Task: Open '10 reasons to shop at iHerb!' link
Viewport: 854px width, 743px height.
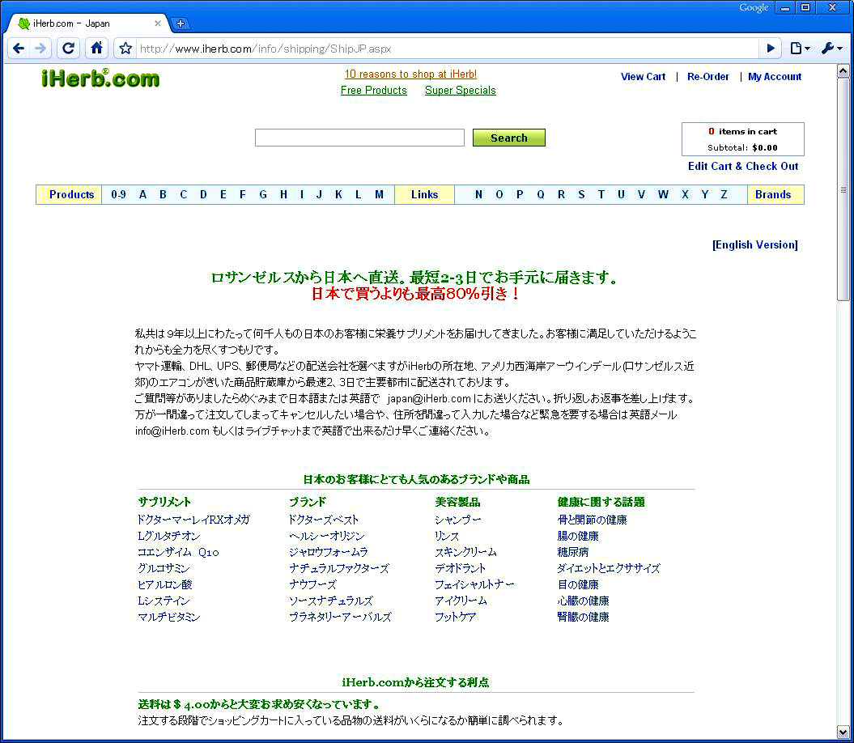Action: pyautogui.click(x=410, y=74)
